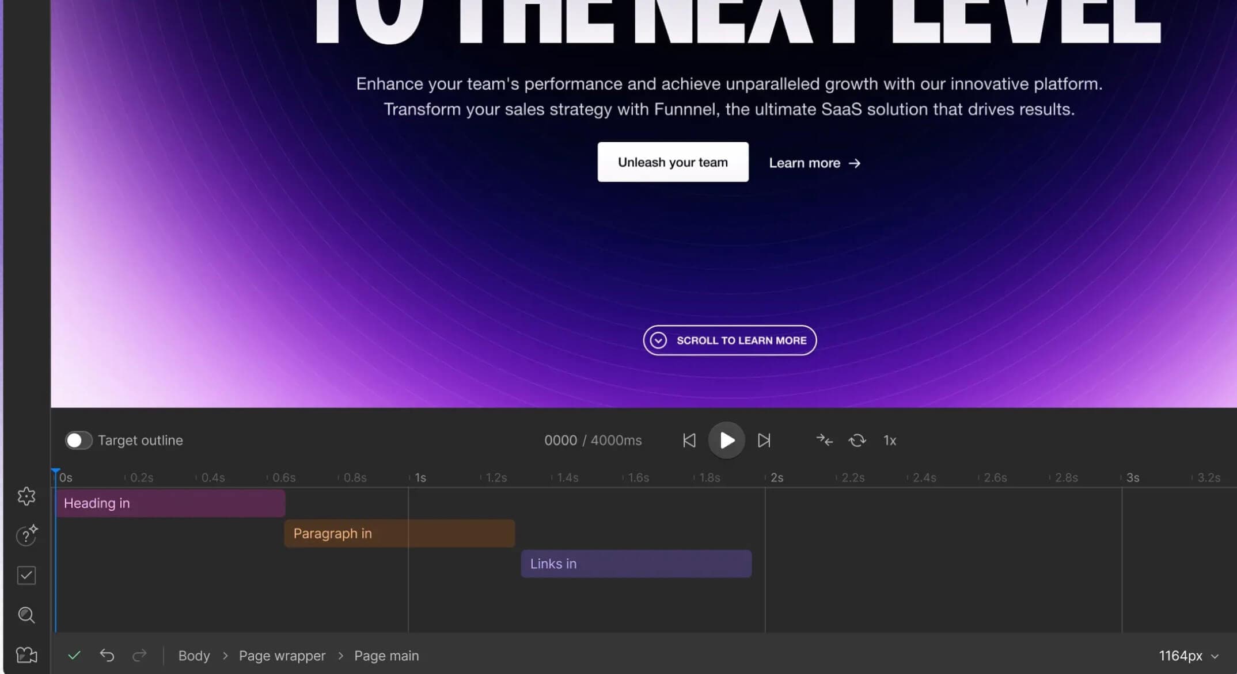Select Body in the breadcrumb bar
1237x674 pixels.
193,656
